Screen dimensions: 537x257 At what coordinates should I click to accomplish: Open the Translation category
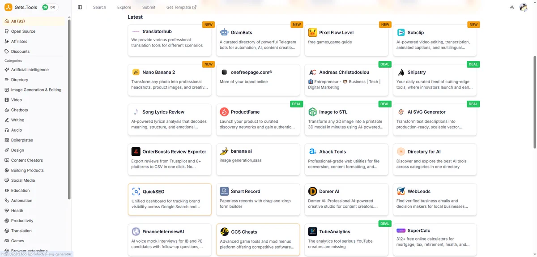[34, 231]
